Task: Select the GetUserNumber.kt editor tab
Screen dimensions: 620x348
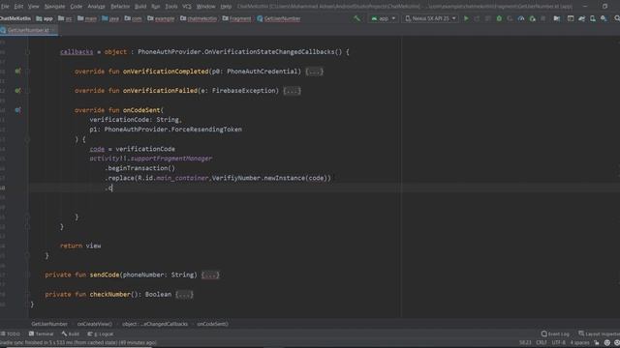Action: coord(28,30)
